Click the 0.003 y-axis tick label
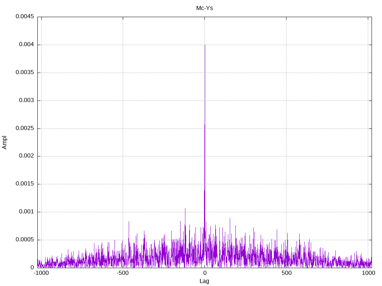 point(26,101)
